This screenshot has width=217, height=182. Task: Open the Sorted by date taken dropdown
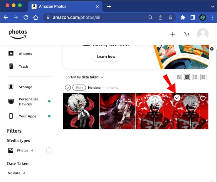tap(84, 77)
